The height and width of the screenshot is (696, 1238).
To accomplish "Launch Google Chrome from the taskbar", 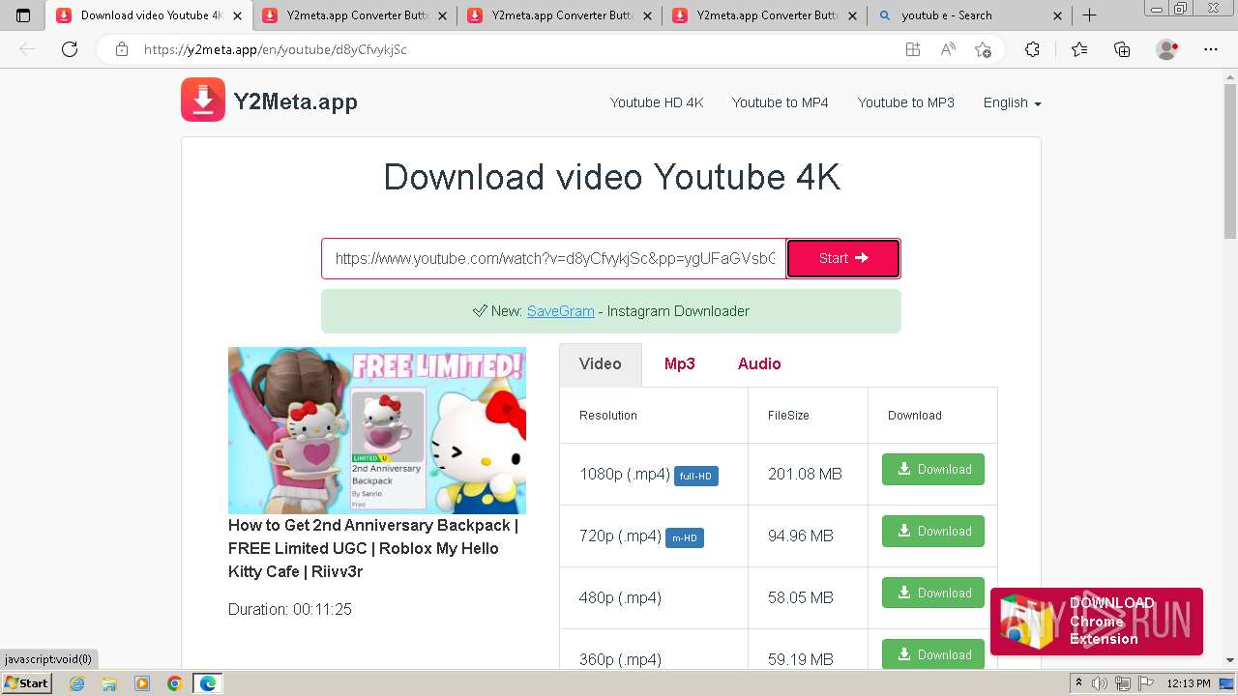I will click(x=175, y=683).
